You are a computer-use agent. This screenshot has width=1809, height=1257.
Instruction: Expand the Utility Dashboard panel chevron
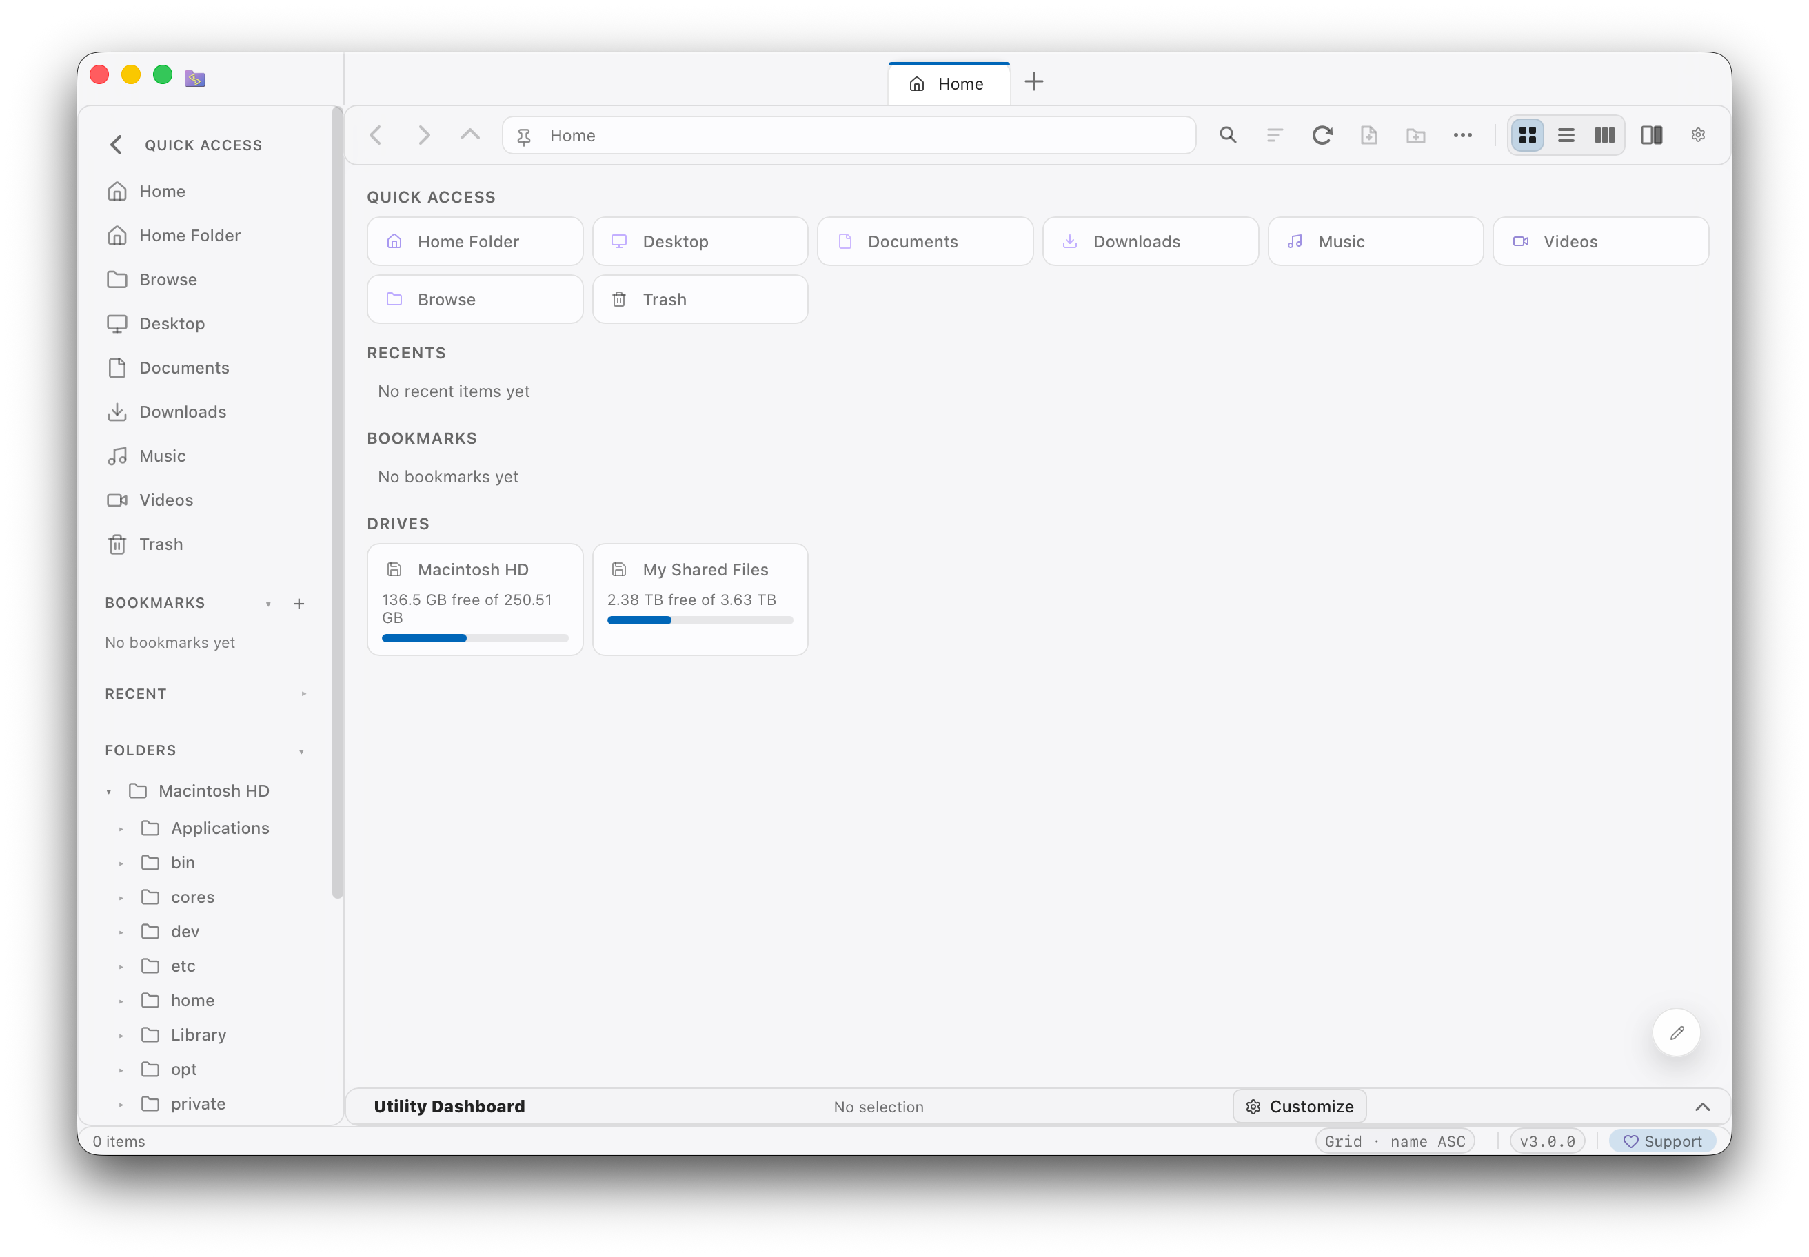[x=1703, y=1107]
